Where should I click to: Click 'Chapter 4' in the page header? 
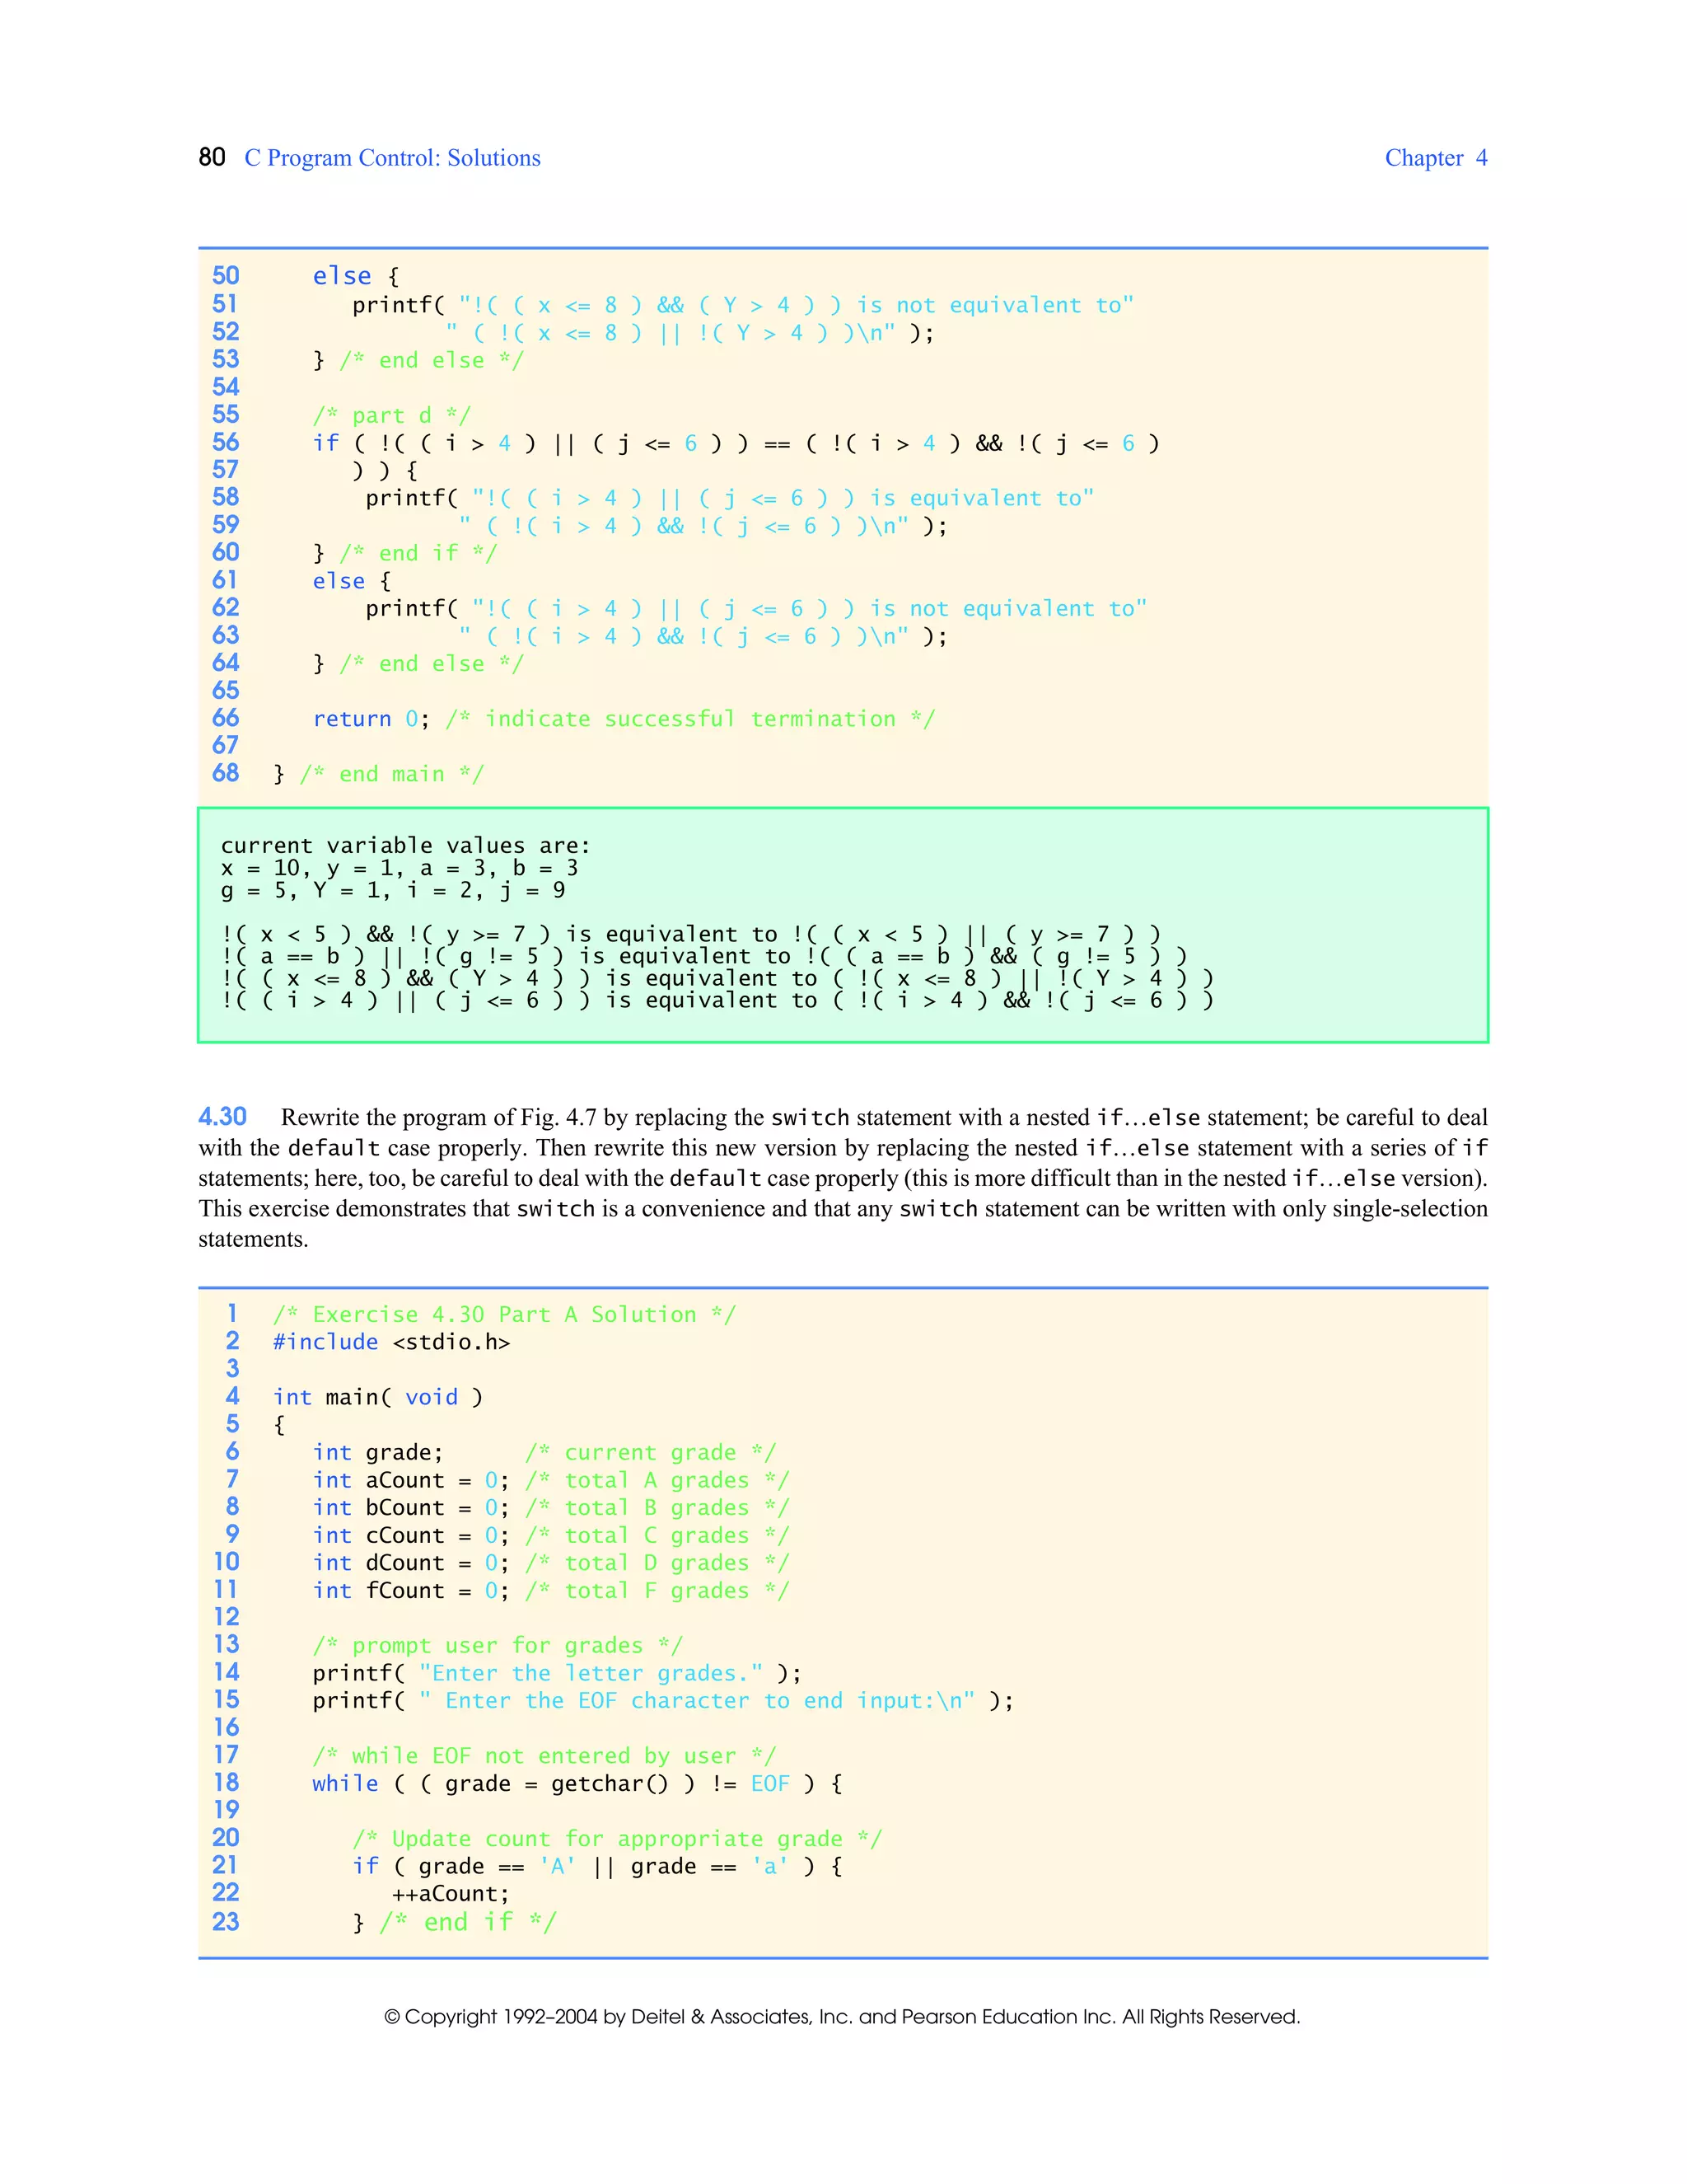point(1435,158)
